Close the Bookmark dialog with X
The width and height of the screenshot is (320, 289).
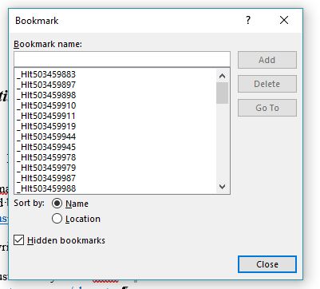(x=284, y=20)
